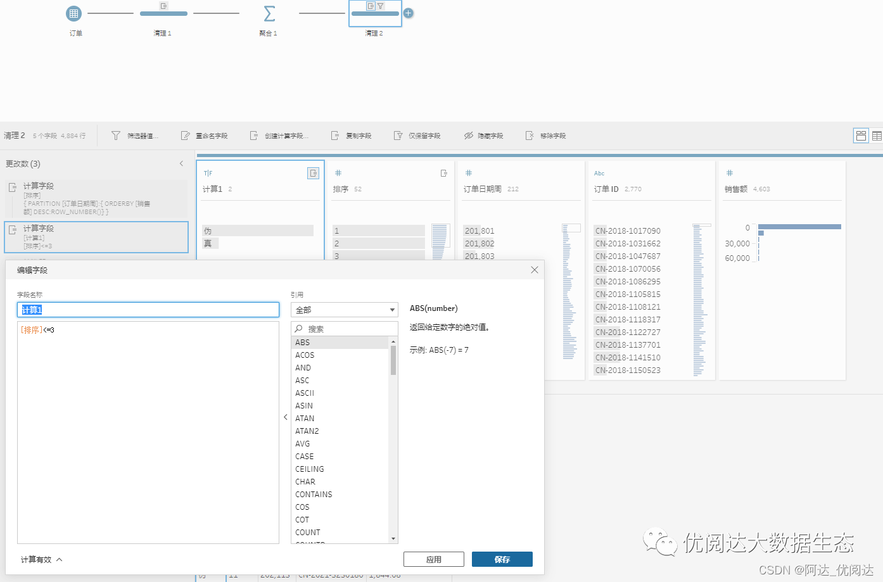883x582 pixels.
Task: Select the 计算字段 [排序] change entry
Action: 96,198
